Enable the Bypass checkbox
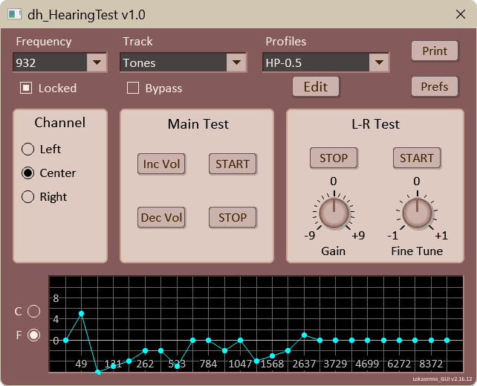This screenshot has width=477, height=386. point(133,88)
